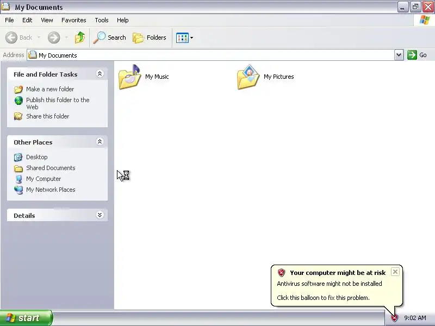This screenshot has height=326, width=435.
Task: Expand the Details panel
Action: pos(100,215)
